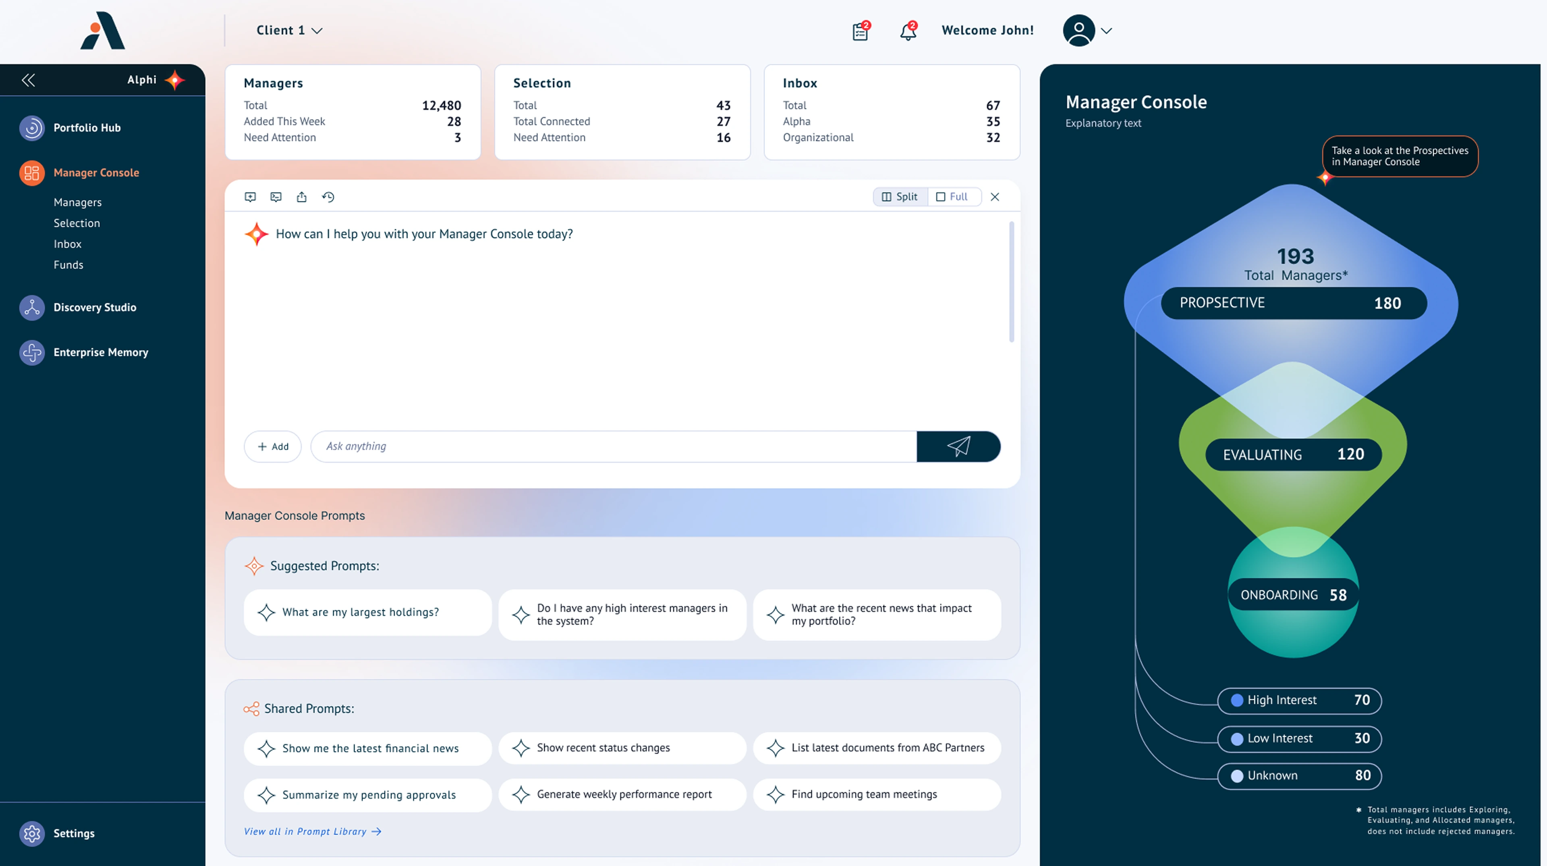The height and width of the screenshot is (866, 1547).
Task: Open Discovery Studio from sidebar
Action: click(x=78, y=307)
